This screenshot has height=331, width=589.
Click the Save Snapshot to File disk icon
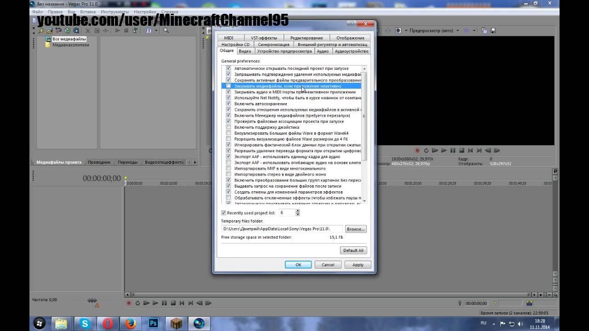pyautogui.click(x=493, y=31)
